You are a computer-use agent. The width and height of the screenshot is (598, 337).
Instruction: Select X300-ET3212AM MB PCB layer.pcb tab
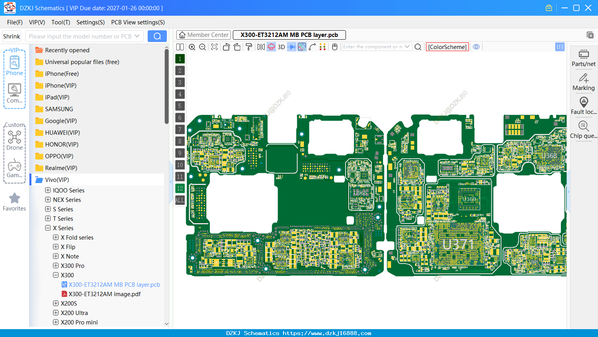tap(289, 35)
